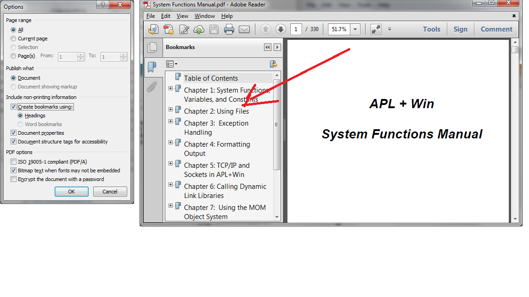
Task: Click the 'Chapter 3: Exception Handling' bookmark text
Action: pyautogui.click(x=216, y=127)
